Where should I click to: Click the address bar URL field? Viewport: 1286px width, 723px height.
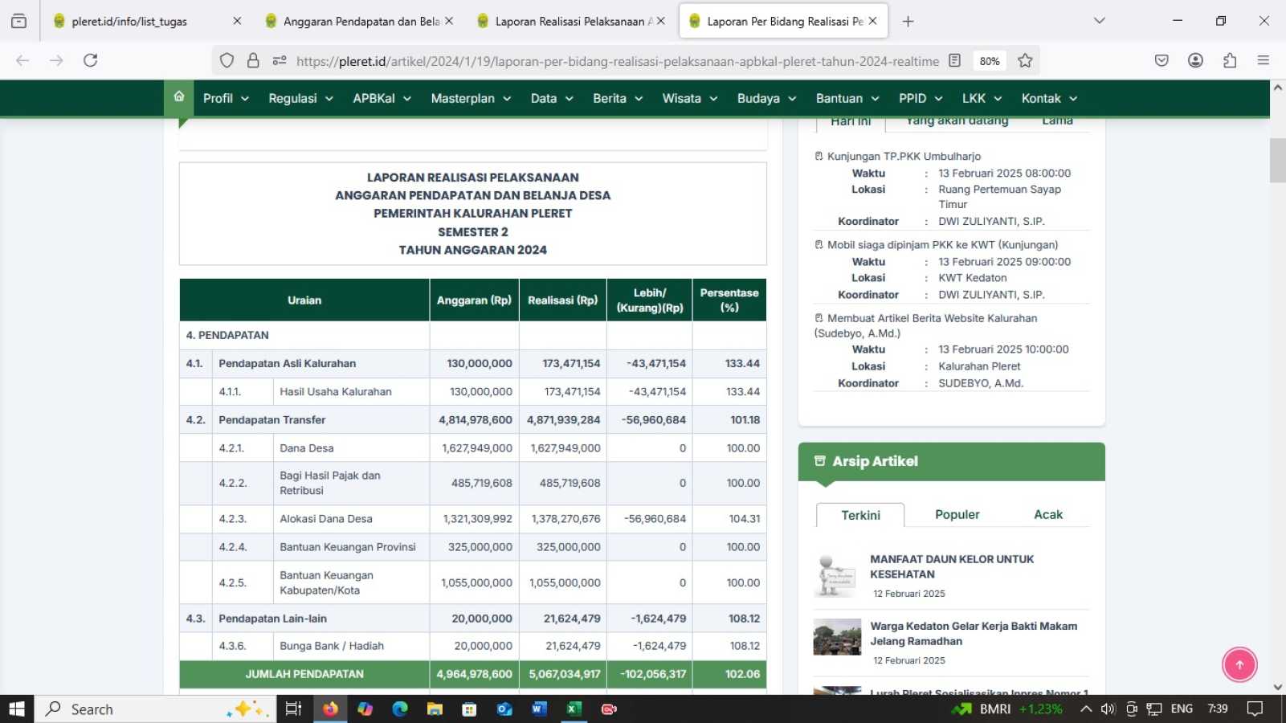[x=617, y=61]
